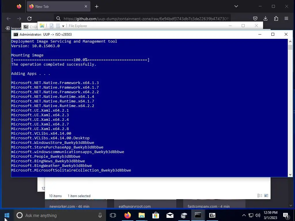
Task: Click the Cortana circle icon
Action: (x=19, y=215)
